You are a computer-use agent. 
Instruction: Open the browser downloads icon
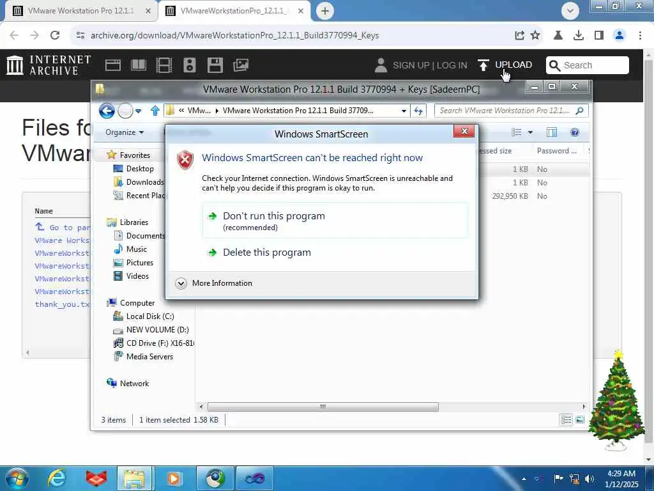(579, 35)
